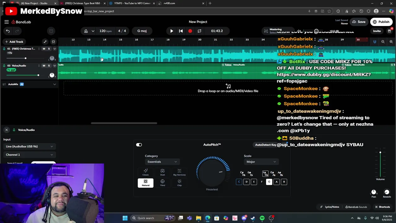Open Lyrics/Notes panel
The image size is (396, 223).
[x=330, y=207]
